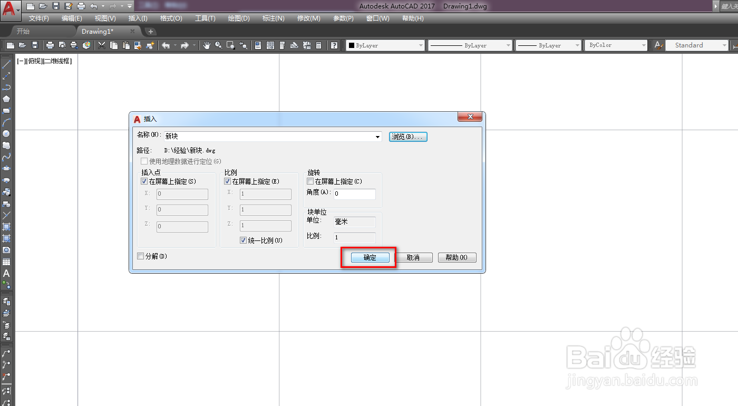
Task: Open Plot Preview in standard toolbar
Action: click(62, 45)
